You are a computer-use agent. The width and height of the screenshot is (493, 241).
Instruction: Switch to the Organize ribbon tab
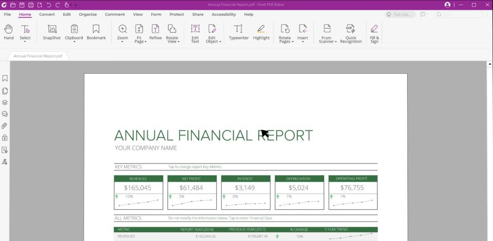click(x=87, y=14)
